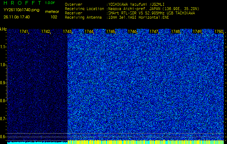Image resolution: width=227 pixels, height=144 pixels.
Task: Click the 1741 time marker
Action: 24,31
